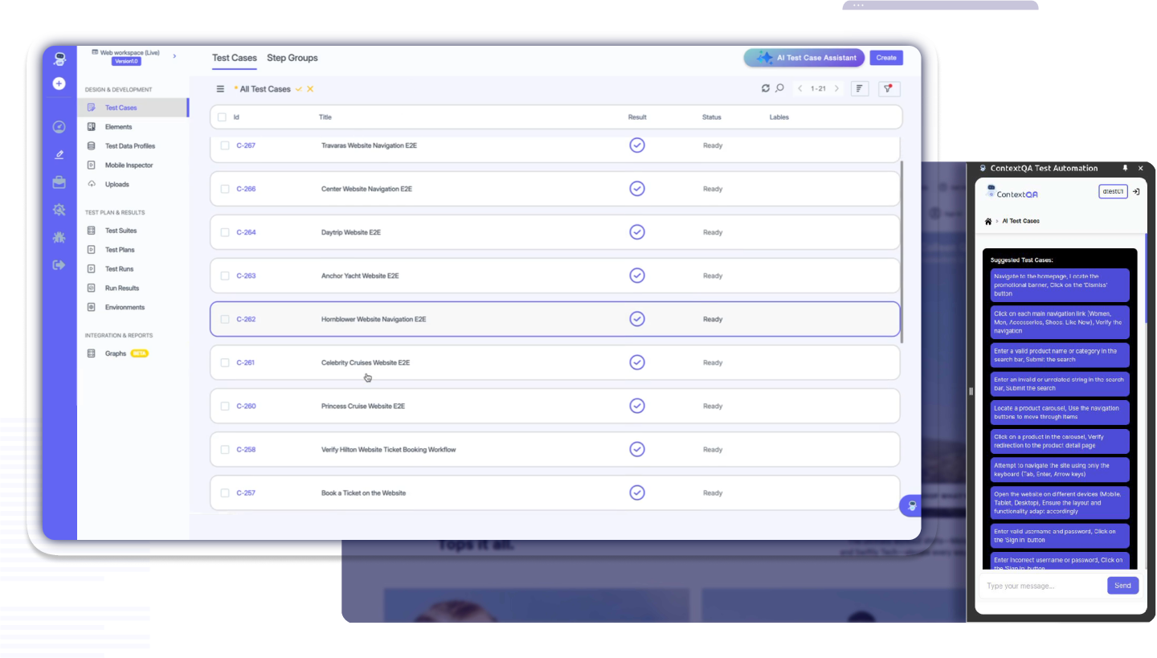Launch the AI Test Case Assistant
This screenshot has height=658, width=1157.
pos(803,58)
